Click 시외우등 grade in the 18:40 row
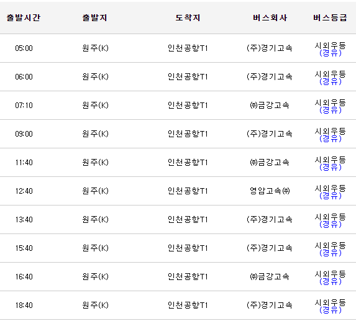The height and width of the screenshot is (321, 356). coord(331,303)
